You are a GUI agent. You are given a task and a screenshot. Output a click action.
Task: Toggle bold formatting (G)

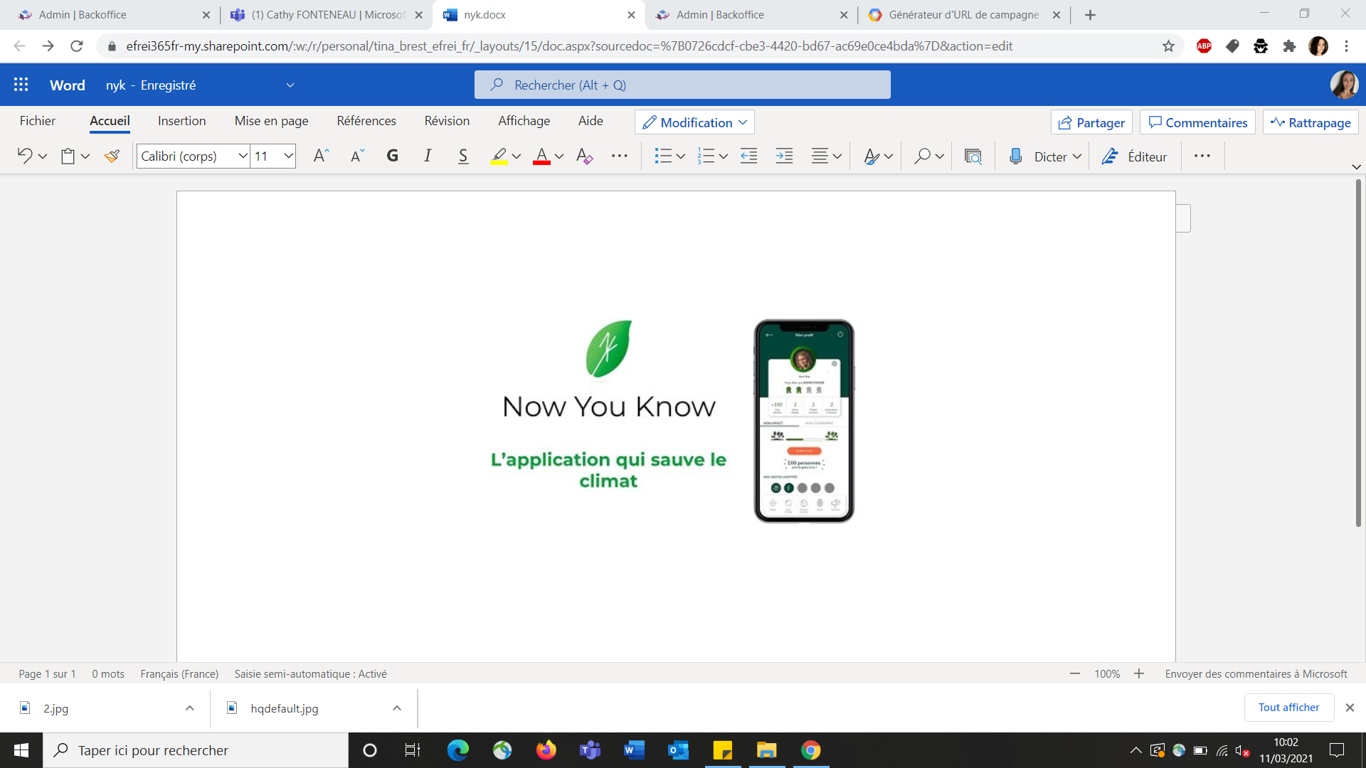coord(392,156)
